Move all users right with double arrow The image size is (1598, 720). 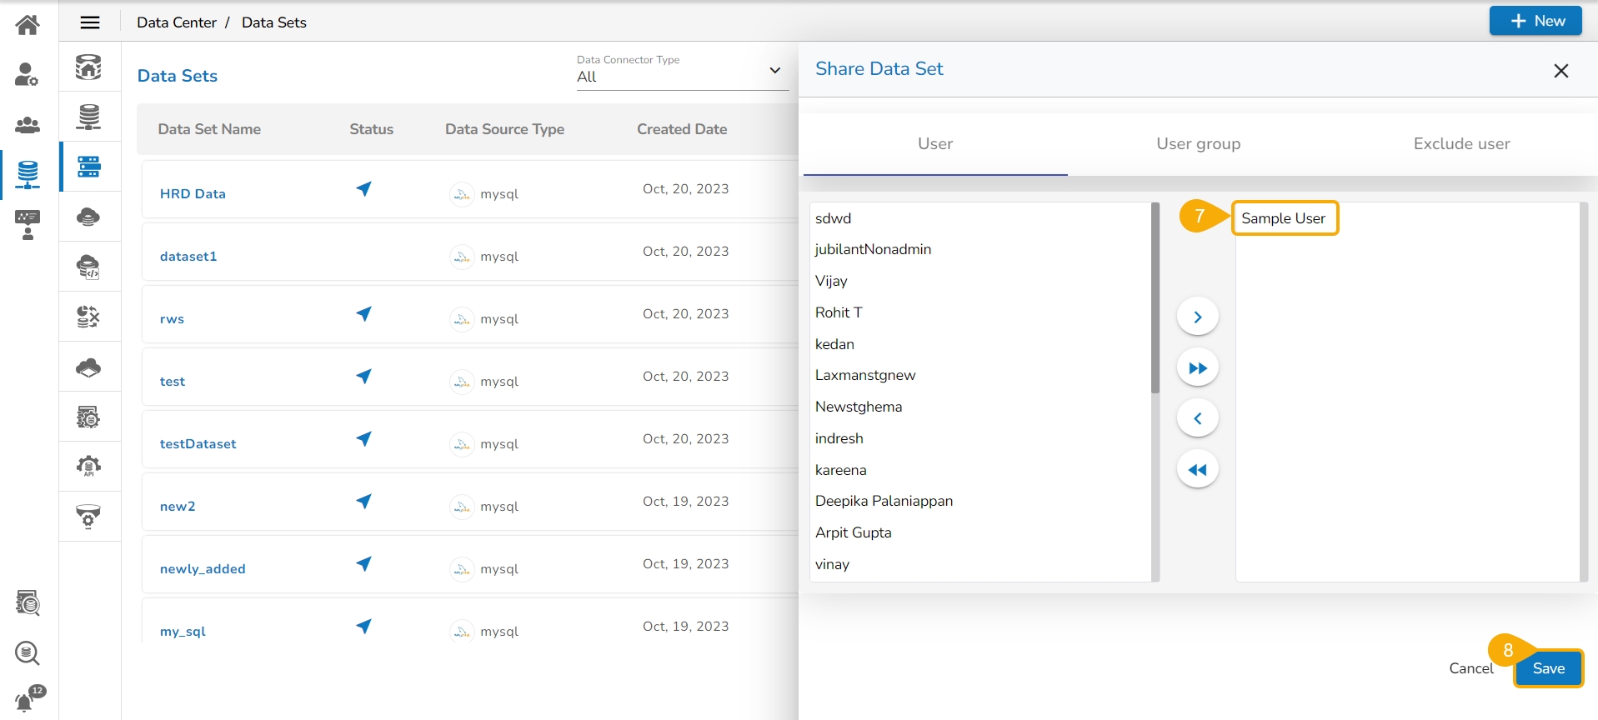(1197, 368)
